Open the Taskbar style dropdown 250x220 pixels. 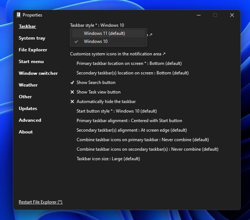97,25
